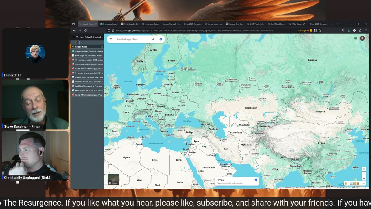Select the 'Ian Miles Cheong on X' vertical tab
Viewport: 371px width, 209px height.
click(x=88, y=86)
